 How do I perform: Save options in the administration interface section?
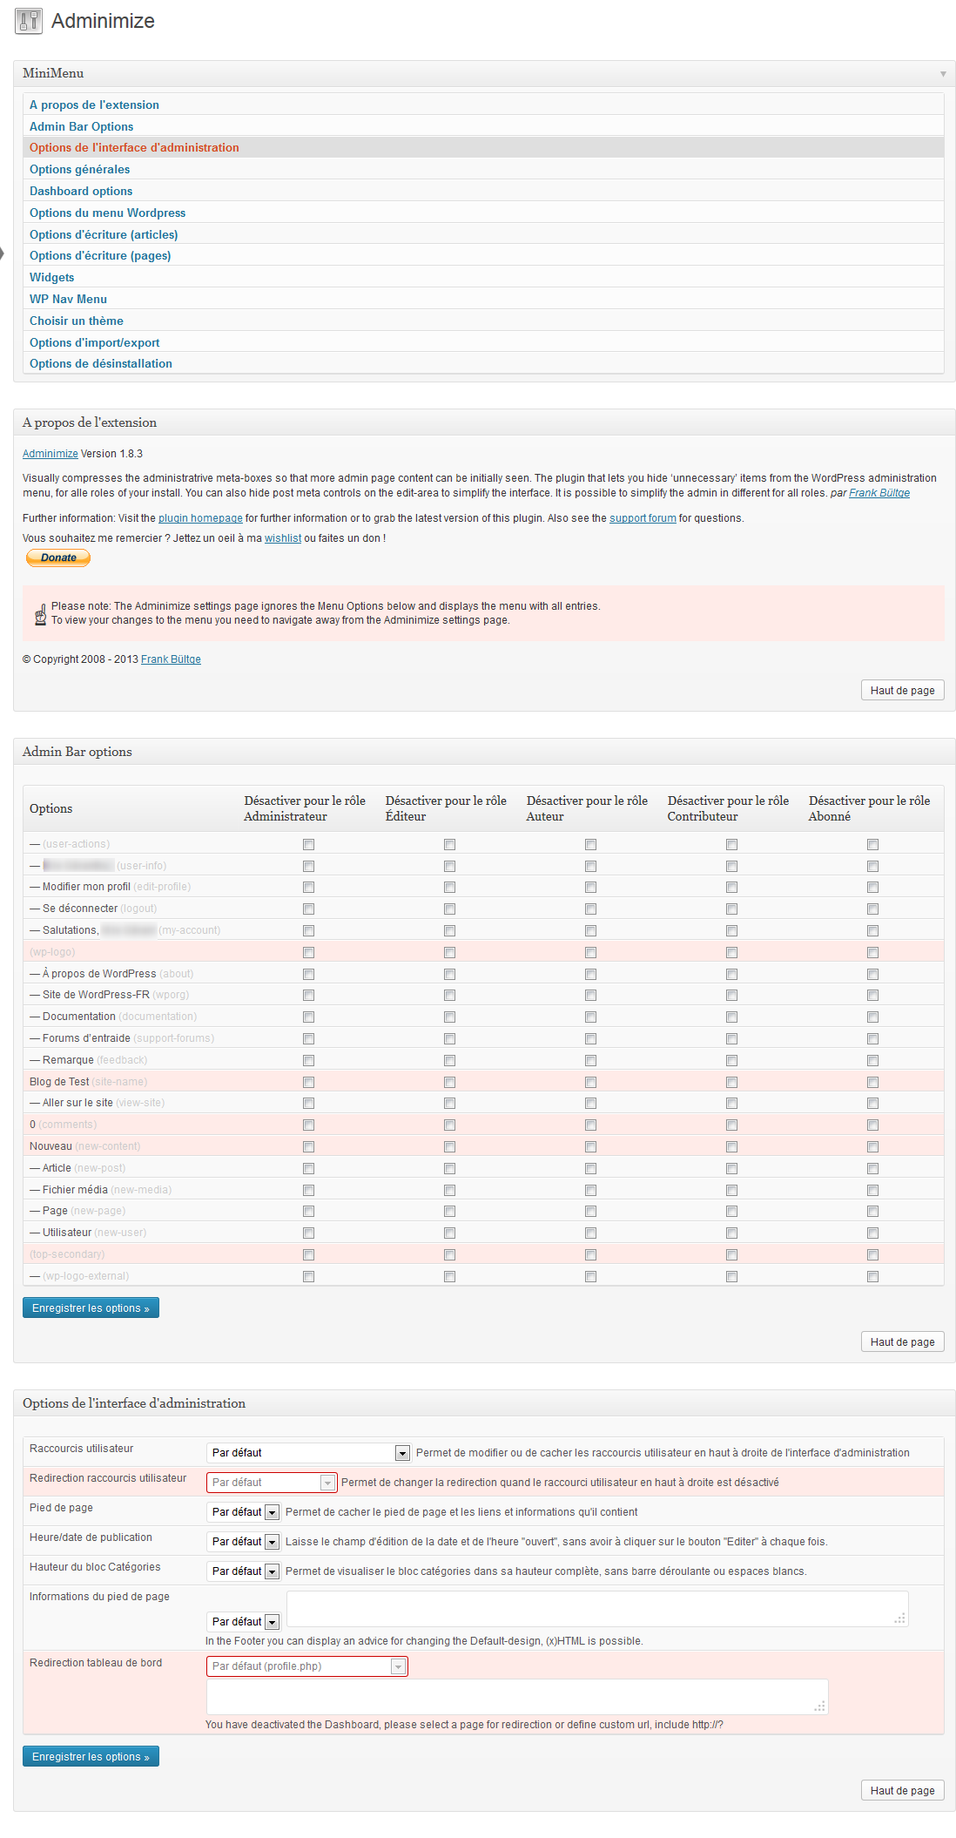pos(91,1756)
